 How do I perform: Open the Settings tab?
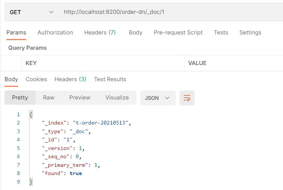pyautogui.click(x=250, y=33)
